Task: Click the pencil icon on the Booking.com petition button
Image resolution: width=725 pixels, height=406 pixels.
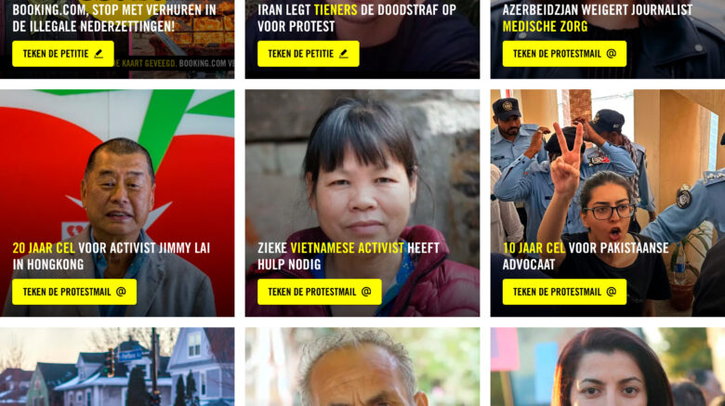Action: pos(99,54)
